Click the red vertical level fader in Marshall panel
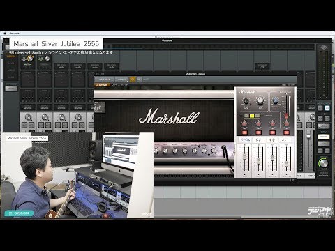Image resolution: width=335 pixels, height=251 pixels. pyautogui.click(x=287, y=115)
